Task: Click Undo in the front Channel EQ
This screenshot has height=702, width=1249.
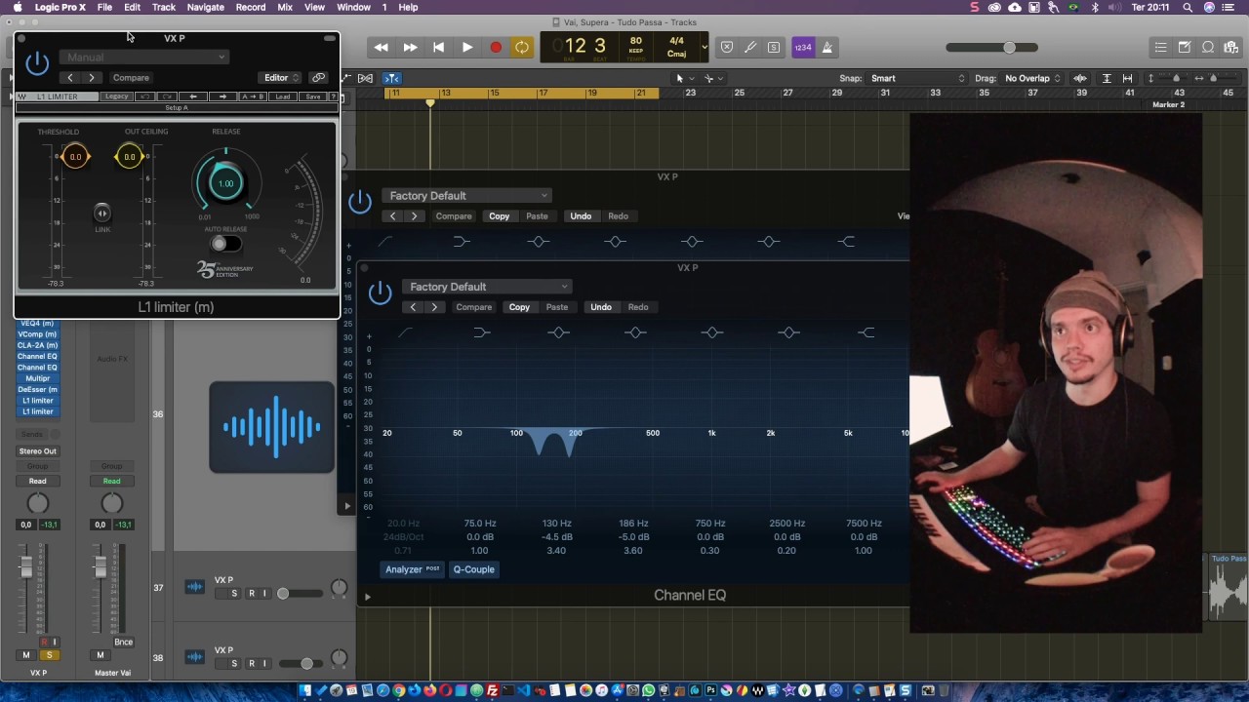Action: pos(600,307)
